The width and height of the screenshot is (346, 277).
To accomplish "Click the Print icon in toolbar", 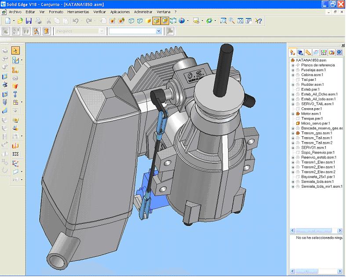I will point(39,21).
